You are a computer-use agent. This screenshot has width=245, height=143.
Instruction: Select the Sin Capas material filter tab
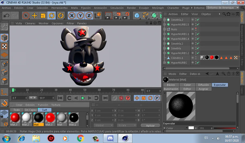tap(30, 110)
